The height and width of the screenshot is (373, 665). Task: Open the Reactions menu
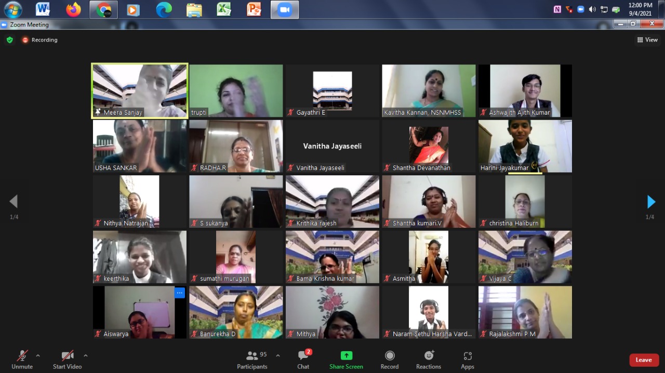click(x=429, y=360)
